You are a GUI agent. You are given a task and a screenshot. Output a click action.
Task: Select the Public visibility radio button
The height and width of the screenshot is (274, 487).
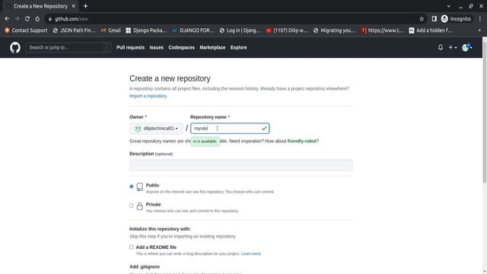(132, 186)
